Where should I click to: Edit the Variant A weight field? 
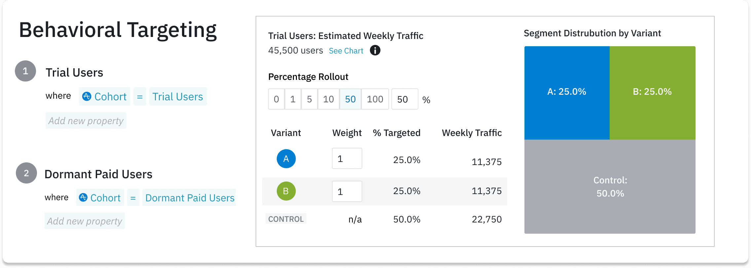tap(347, 158)
